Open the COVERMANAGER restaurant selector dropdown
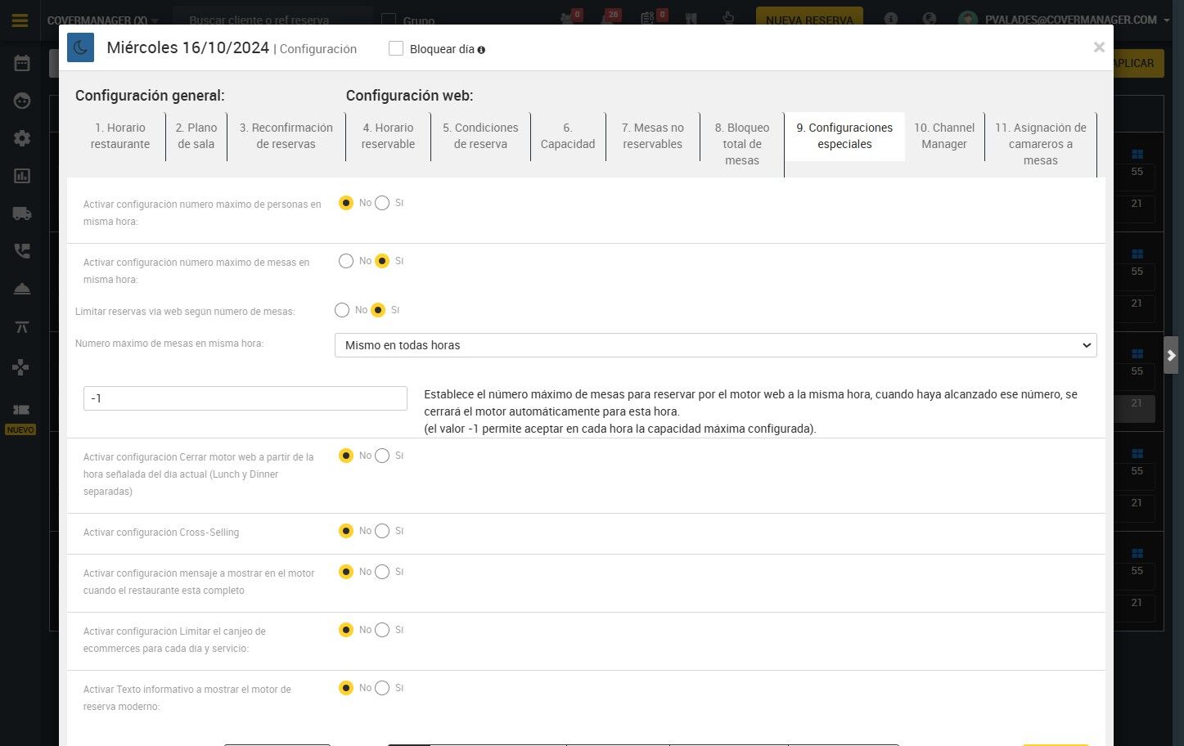 click(102, 20)
